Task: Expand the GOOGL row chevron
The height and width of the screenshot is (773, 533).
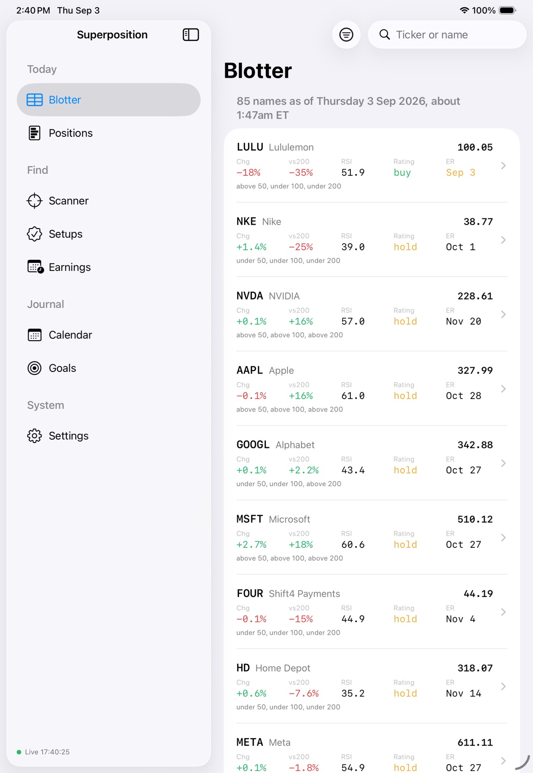Action: [503, 463]
